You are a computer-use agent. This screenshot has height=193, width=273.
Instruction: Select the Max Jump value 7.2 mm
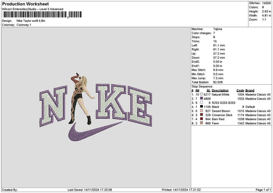click(218, 78)
